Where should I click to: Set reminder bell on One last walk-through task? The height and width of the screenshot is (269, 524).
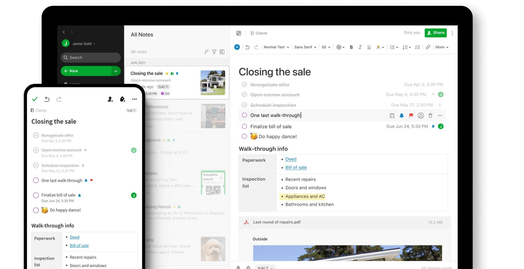pyautogui.click(x=401, y=116)
